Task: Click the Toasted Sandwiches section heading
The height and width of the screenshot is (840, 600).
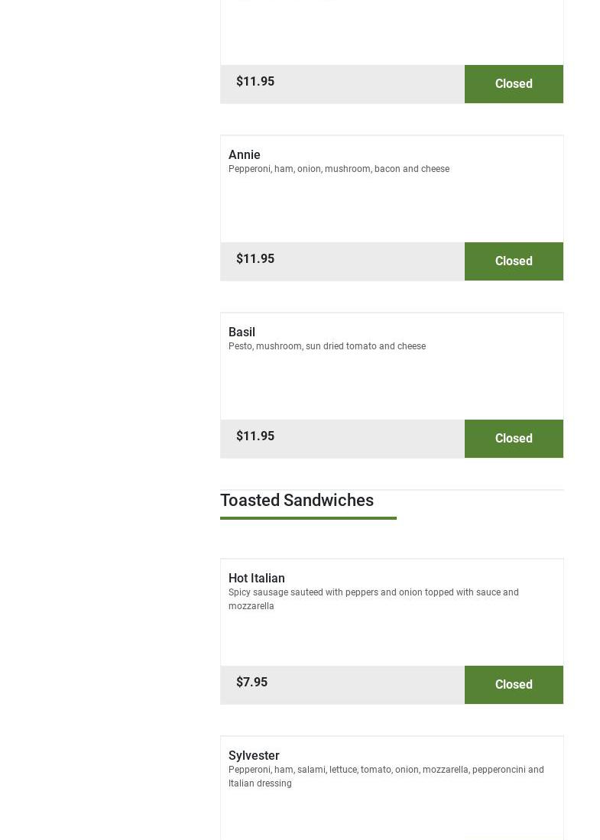Action: click(297, 500)
